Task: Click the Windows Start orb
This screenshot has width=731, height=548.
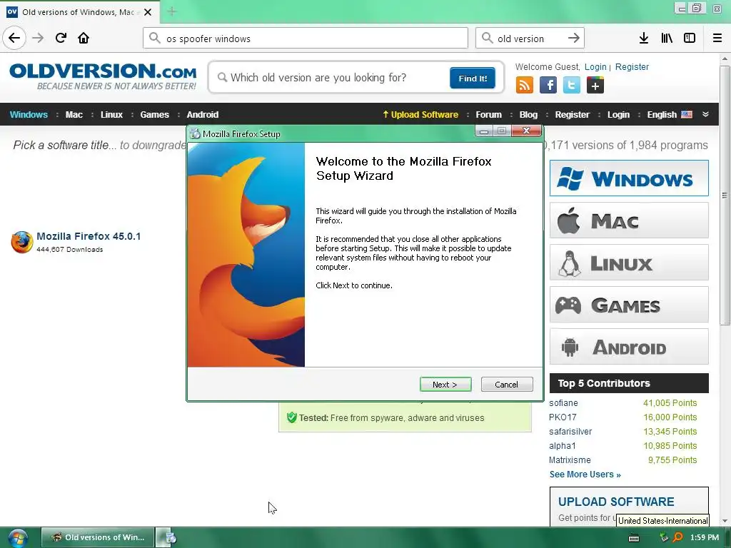Action: click(x=17, y=538)
